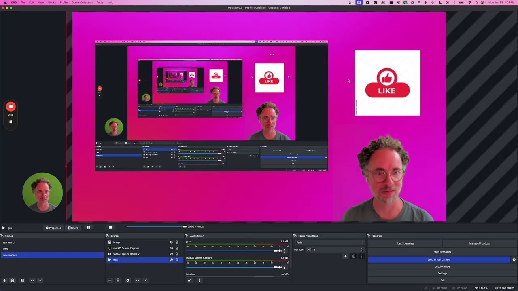
Task: Adjust the macOS Screen Capture volume slider
Action: click(x=232, y=267)
